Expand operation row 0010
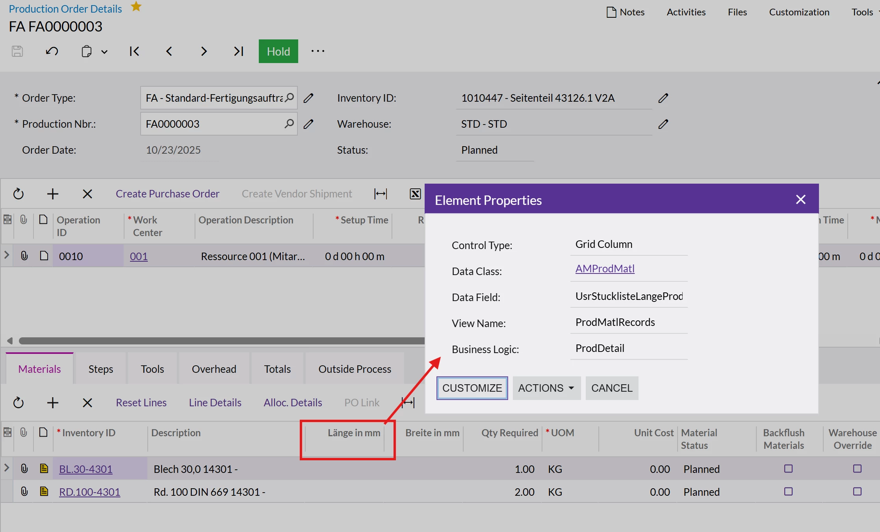 point(6,255)
